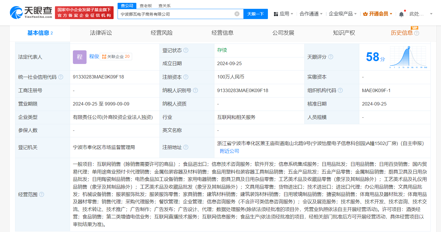Click the company name search field
441x232 pixels.
(x=177, y=14)
